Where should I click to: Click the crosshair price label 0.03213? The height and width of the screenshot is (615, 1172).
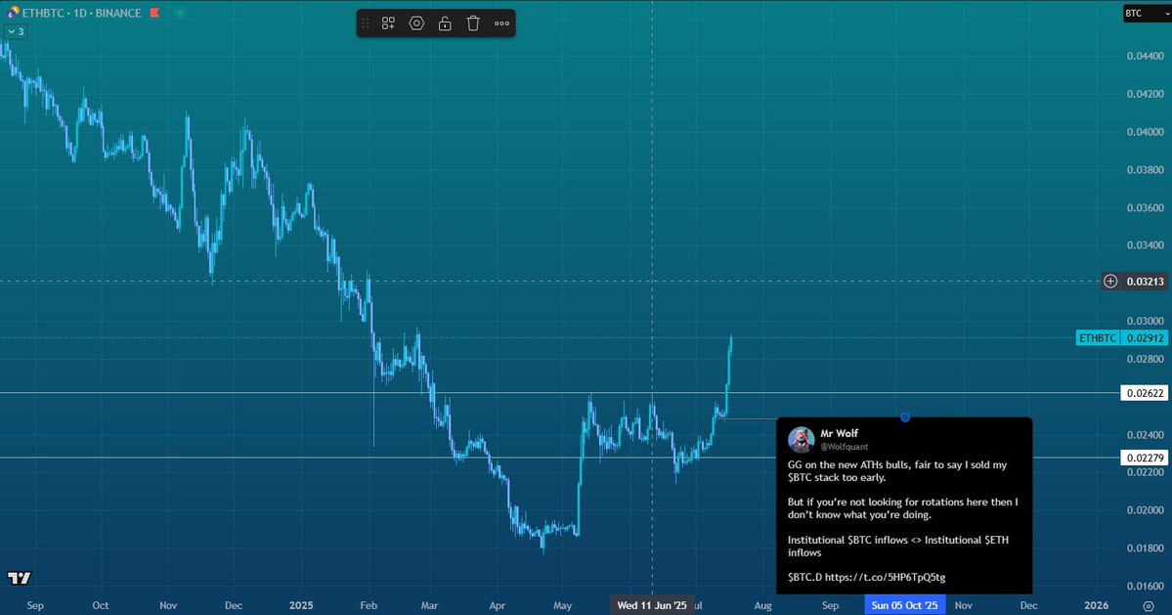click(x=1146, y=282)
